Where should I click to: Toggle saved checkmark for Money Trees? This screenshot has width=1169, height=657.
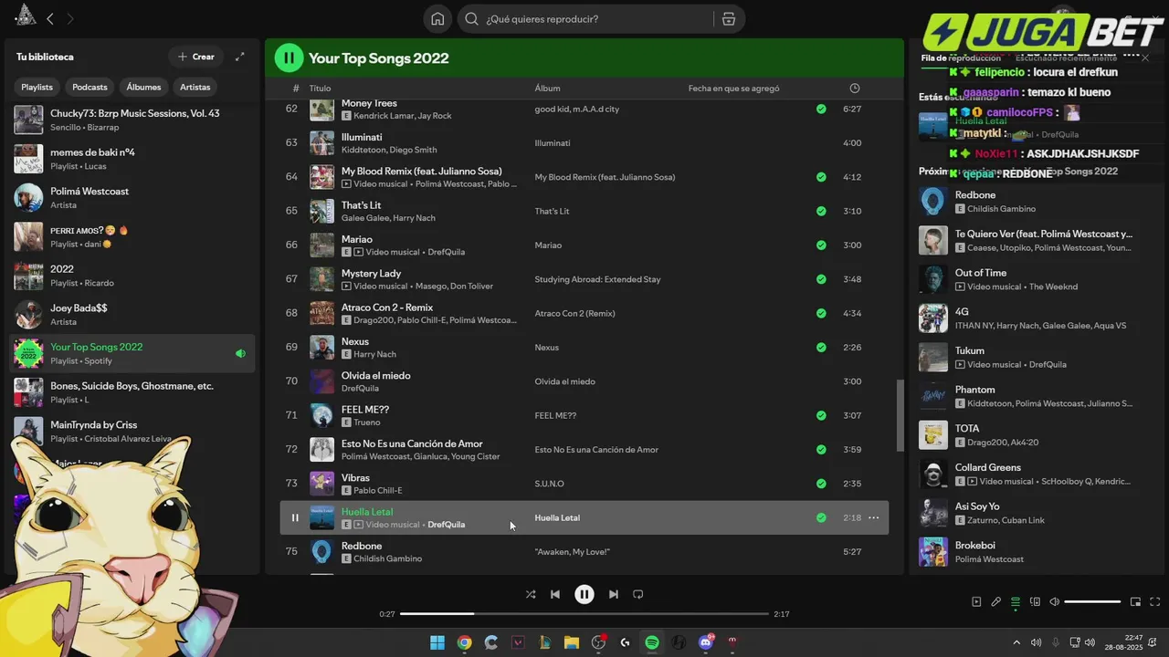point(821,109)
